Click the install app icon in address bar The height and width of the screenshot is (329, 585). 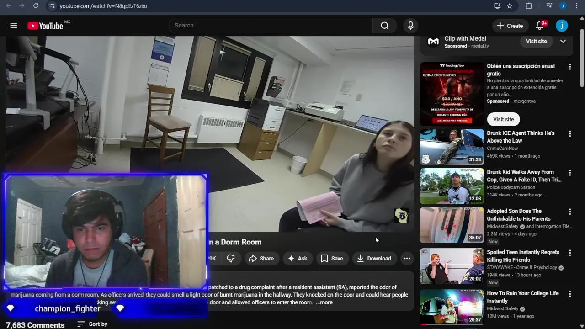point(497,6)
